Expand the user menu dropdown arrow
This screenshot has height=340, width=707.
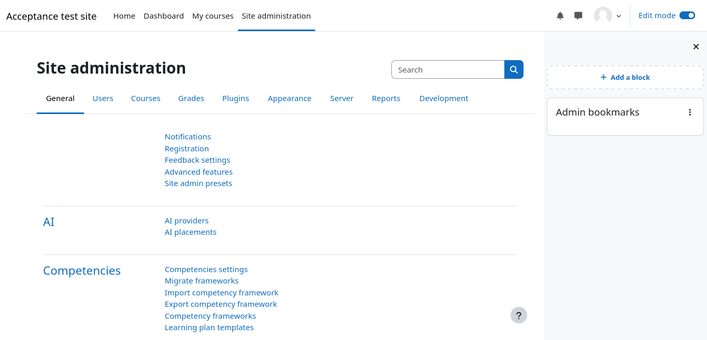coord(619,16)
